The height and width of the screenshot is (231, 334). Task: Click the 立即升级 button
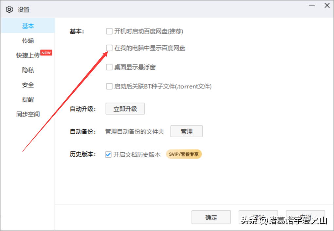coord(125,109)
